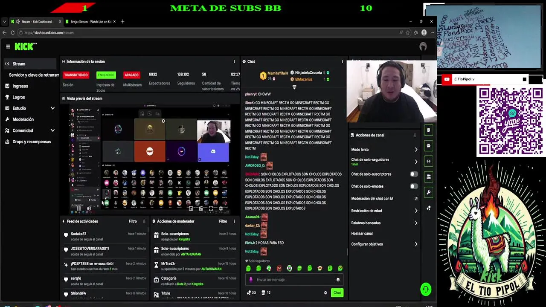The image size is (546, 307).
Task: Click Hostear canal option
Action: pos(362,234)
